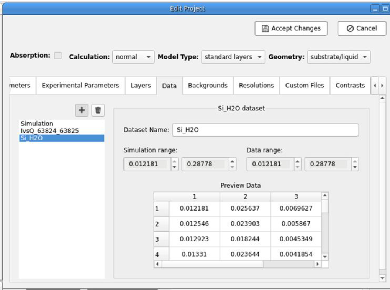Open the Resolutions tab
Image resolution: width=390 pixels, height=290 pixels.
coord(256,86)
